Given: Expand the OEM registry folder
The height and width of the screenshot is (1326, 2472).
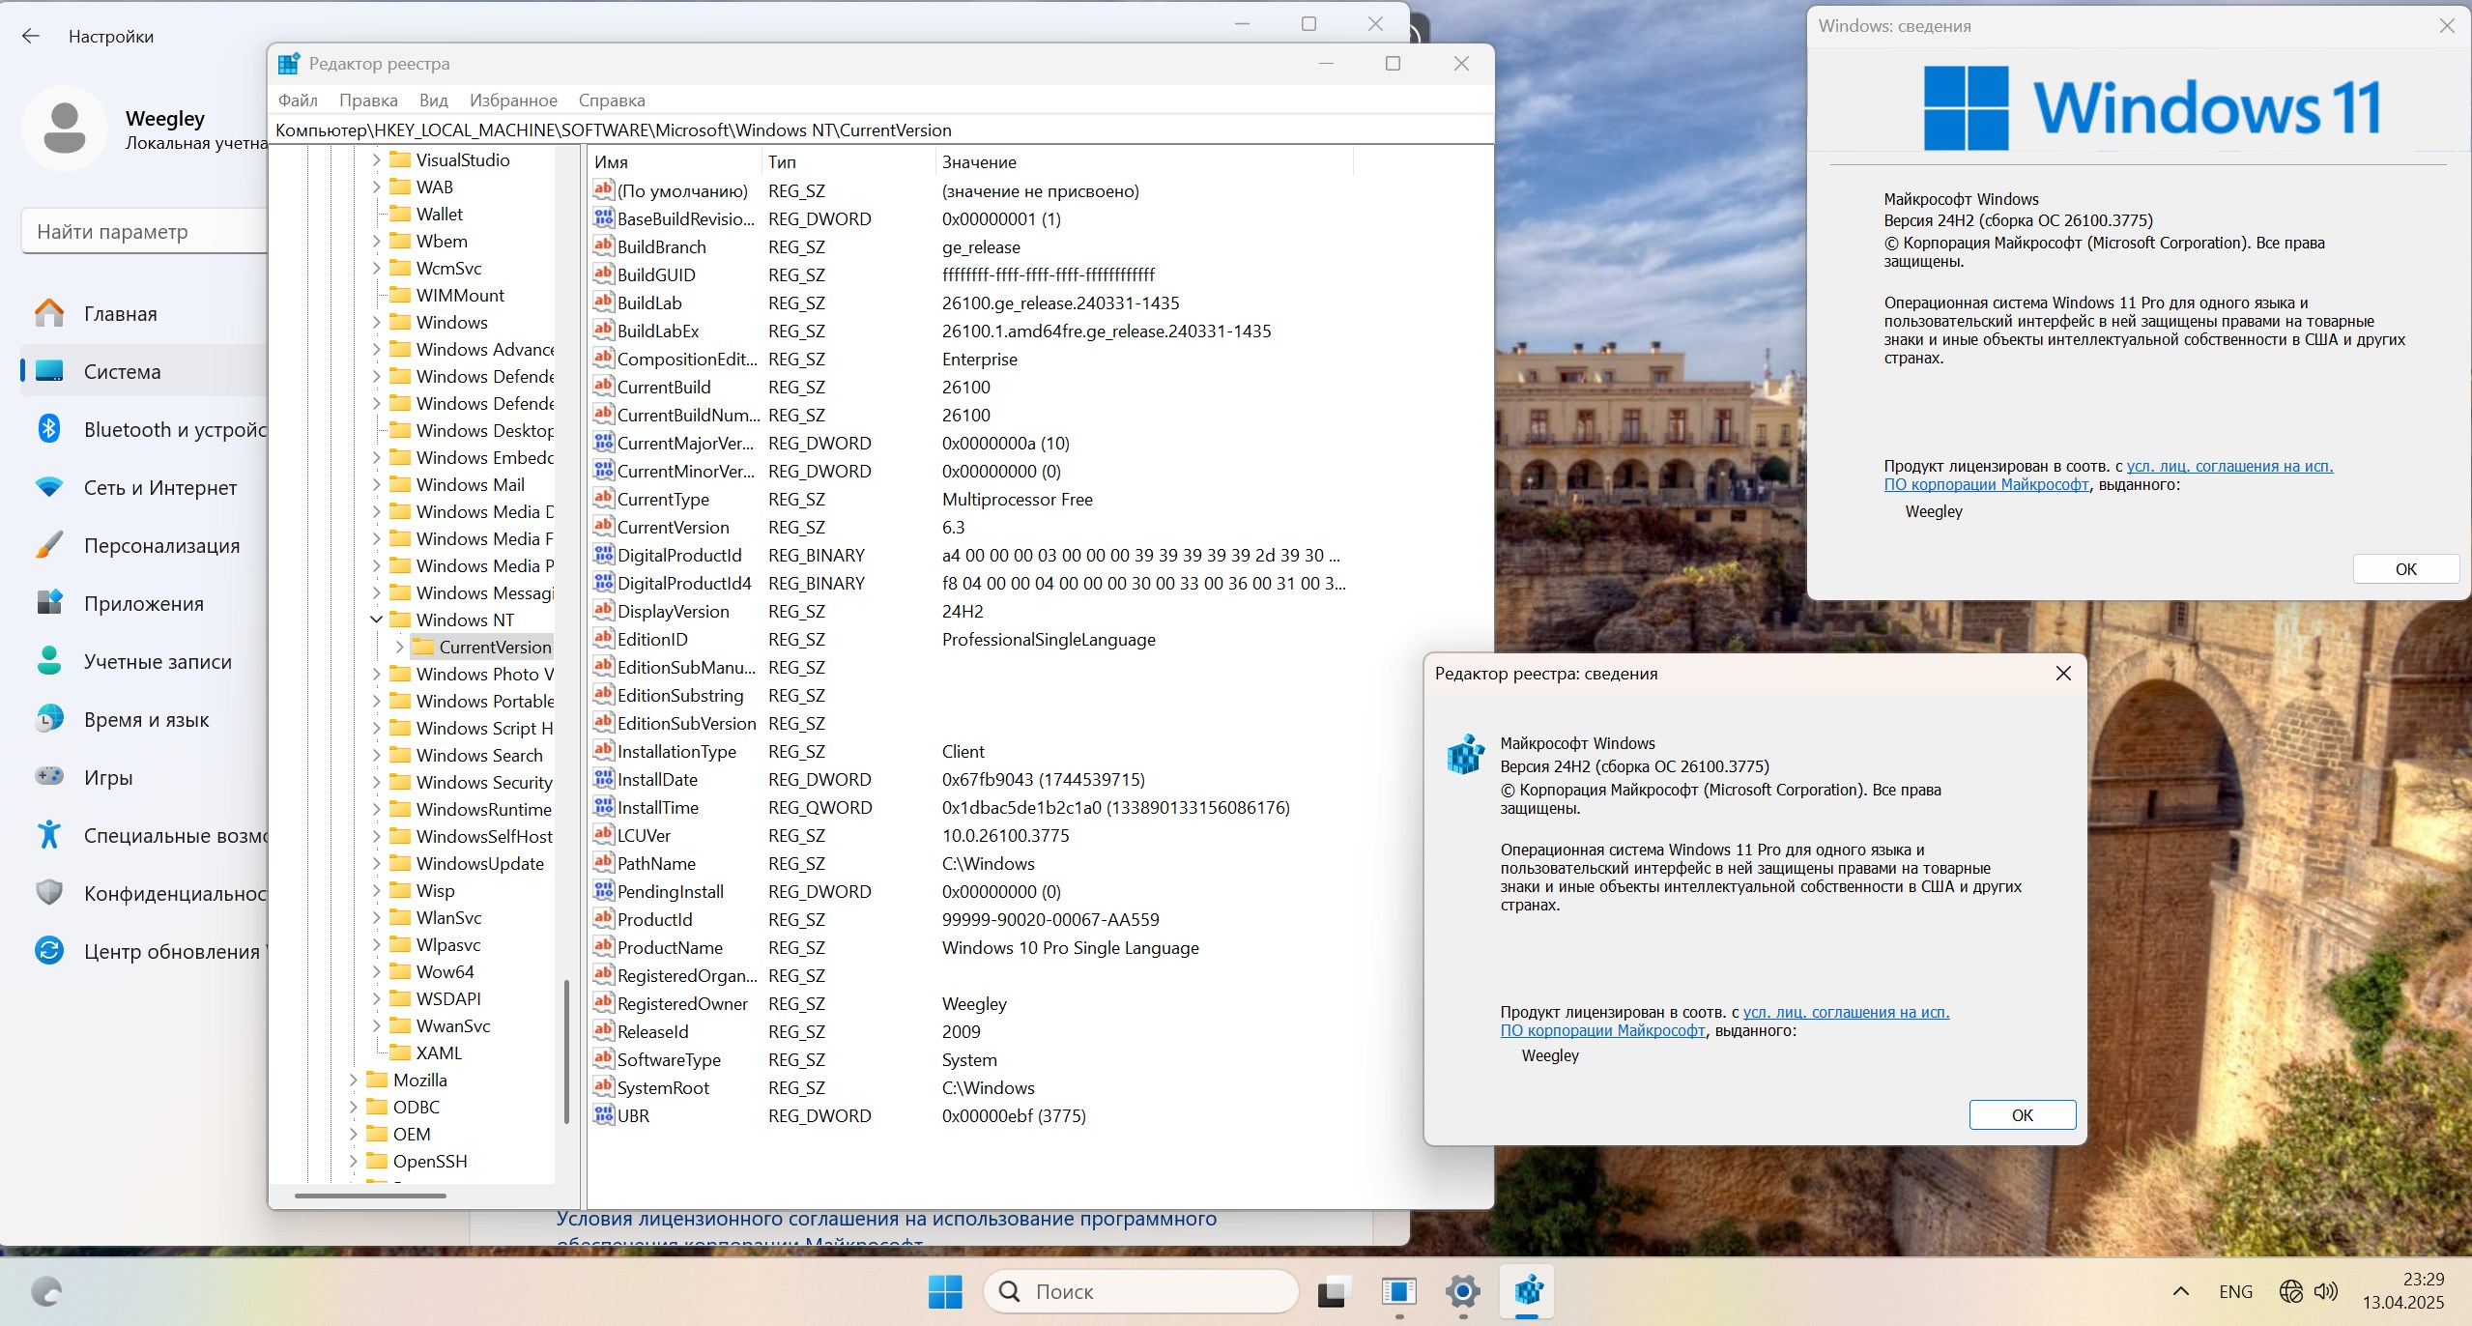Looking at the screenshot, I should (x=353, y=1134).
